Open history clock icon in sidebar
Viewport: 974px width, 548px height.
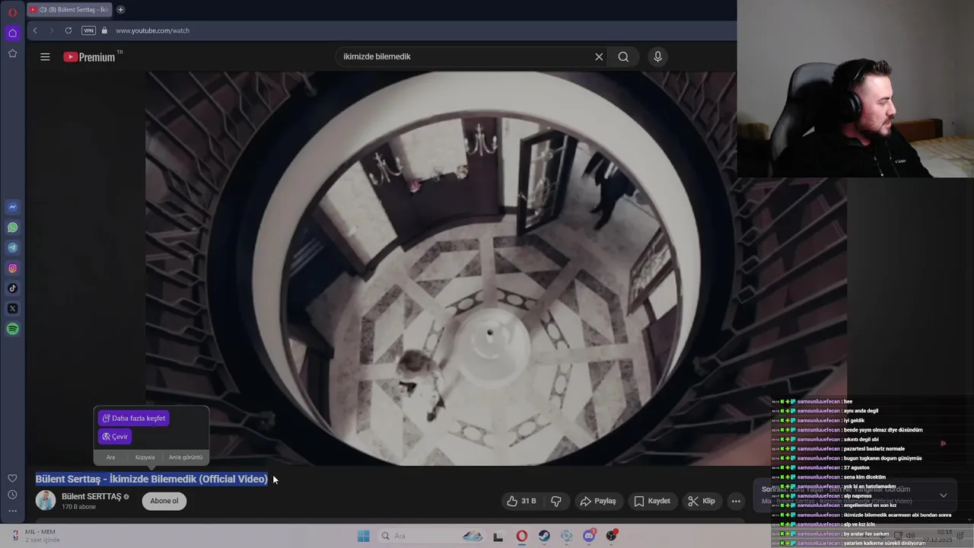point(12,495)
